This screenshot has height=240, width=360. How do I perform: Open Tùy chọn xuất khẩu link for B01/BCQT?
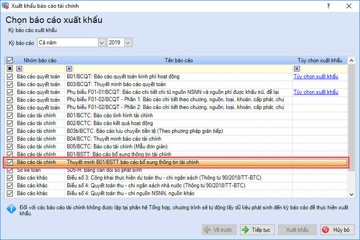click(316, 76)
